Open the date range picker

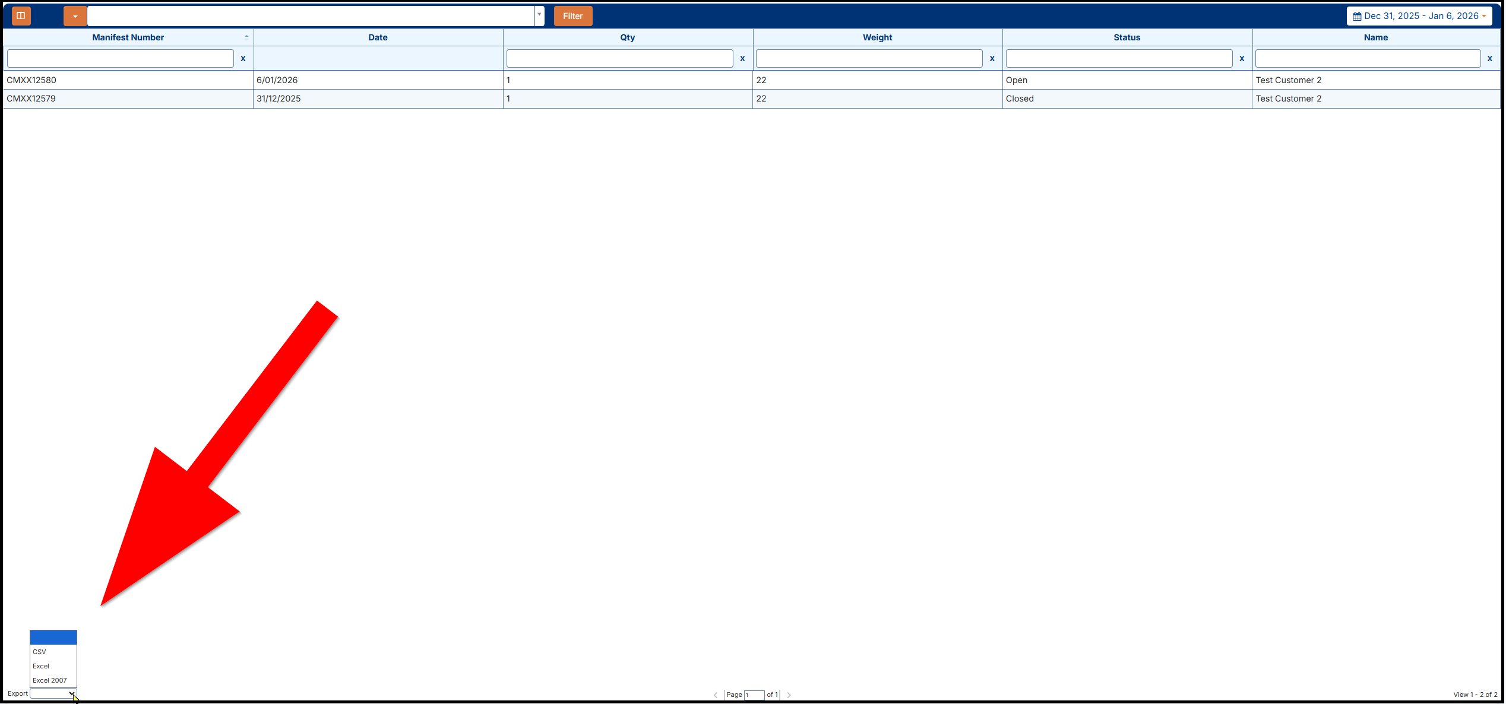pyautogui.click(x=1419, y=16)
